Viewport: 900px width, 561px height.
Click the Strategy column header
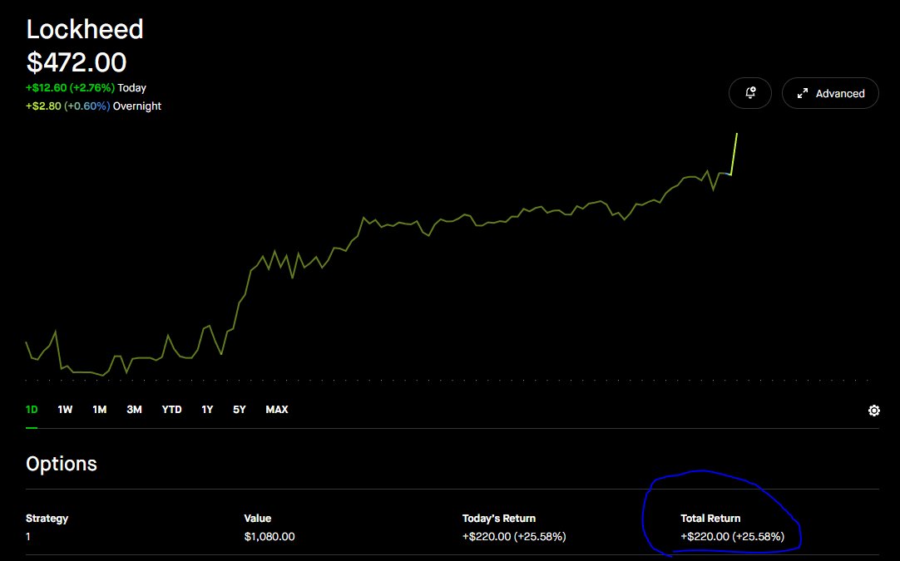pos(47,518)
